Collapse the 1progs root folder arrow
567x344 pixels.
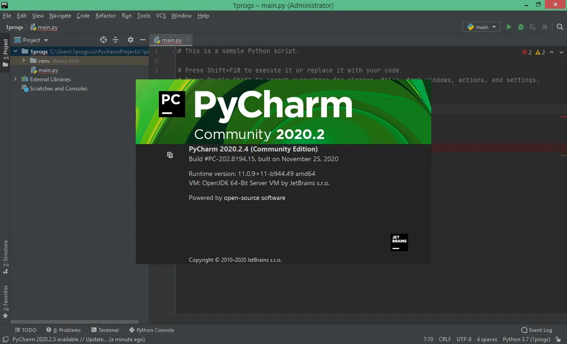point(15,52)
